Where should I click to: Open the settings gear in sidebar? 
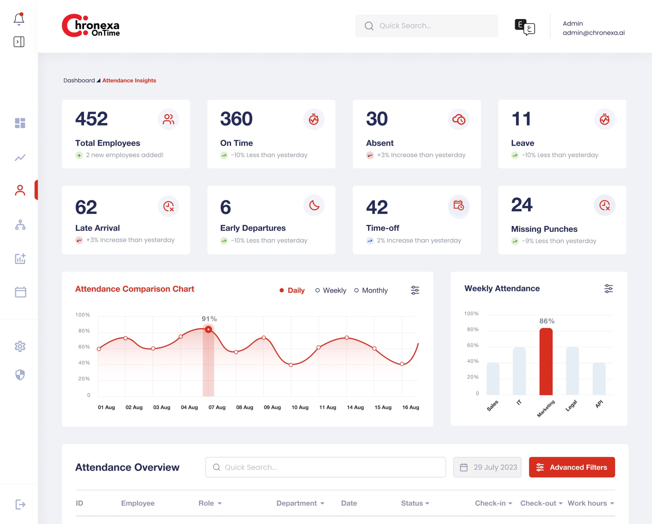click(x=20, y=346)
